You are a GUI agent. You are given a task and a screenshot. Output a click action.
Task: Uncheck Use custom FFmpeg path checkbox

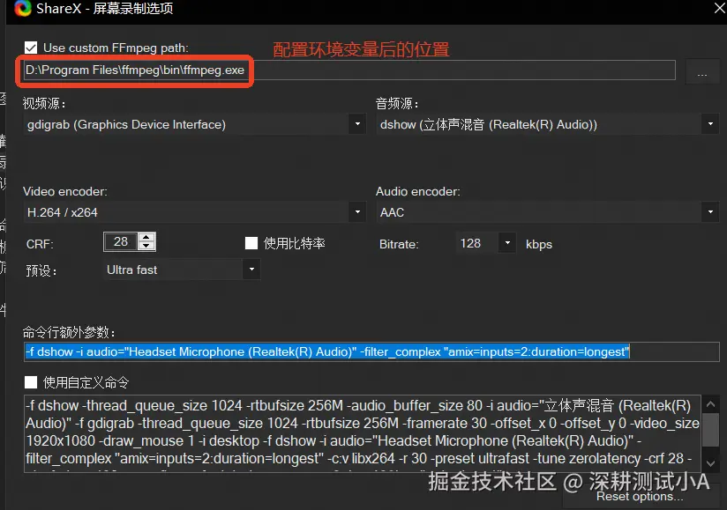(31, 48)
